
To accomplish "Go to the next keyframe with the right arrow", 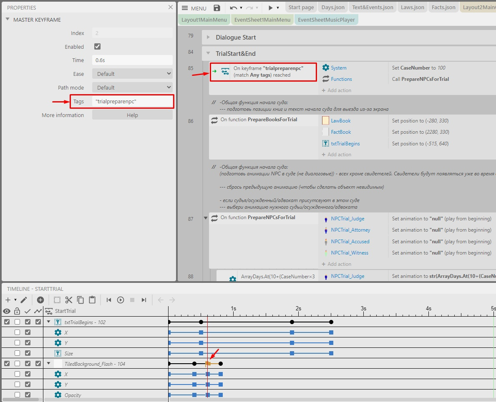I will coord(172,300).
